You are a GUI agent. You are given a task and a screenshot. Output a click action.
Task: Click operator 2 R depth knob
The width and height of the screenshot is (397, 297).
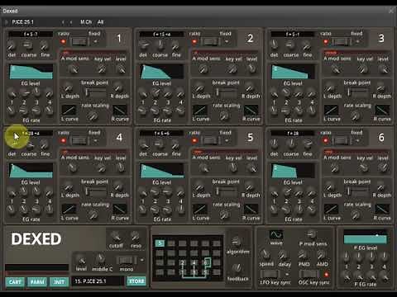pos(249,88)
